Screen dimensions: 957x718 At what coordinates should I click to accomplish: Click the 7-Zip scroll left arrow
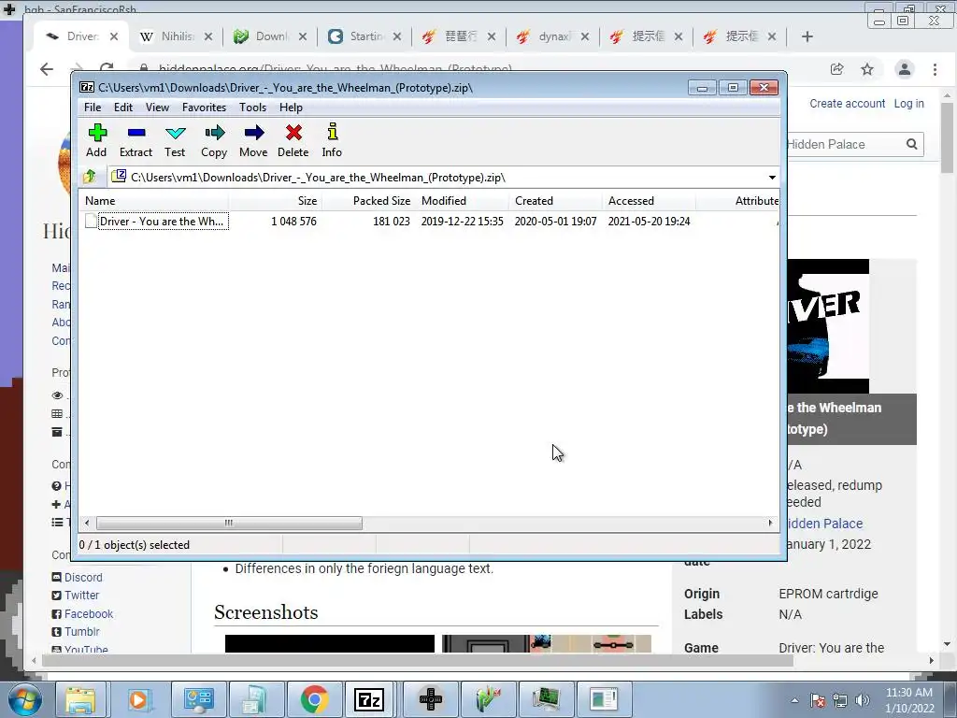(87, 524)
